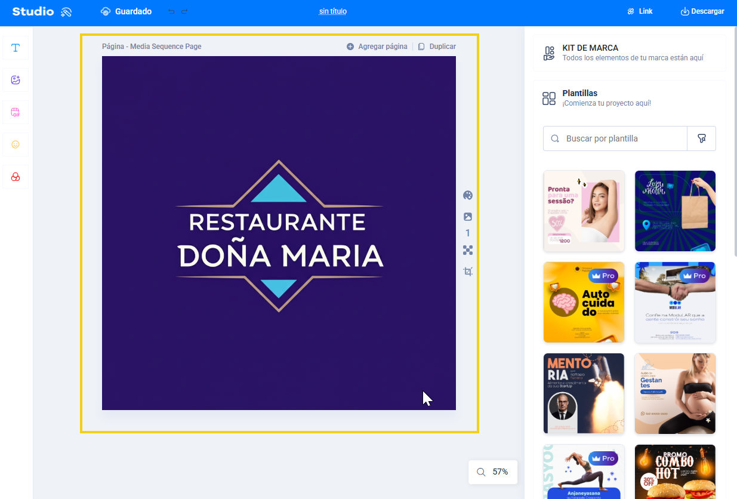Open the image upload tool in sidebar
Screen dimensions: 737x499
[16, 80]
